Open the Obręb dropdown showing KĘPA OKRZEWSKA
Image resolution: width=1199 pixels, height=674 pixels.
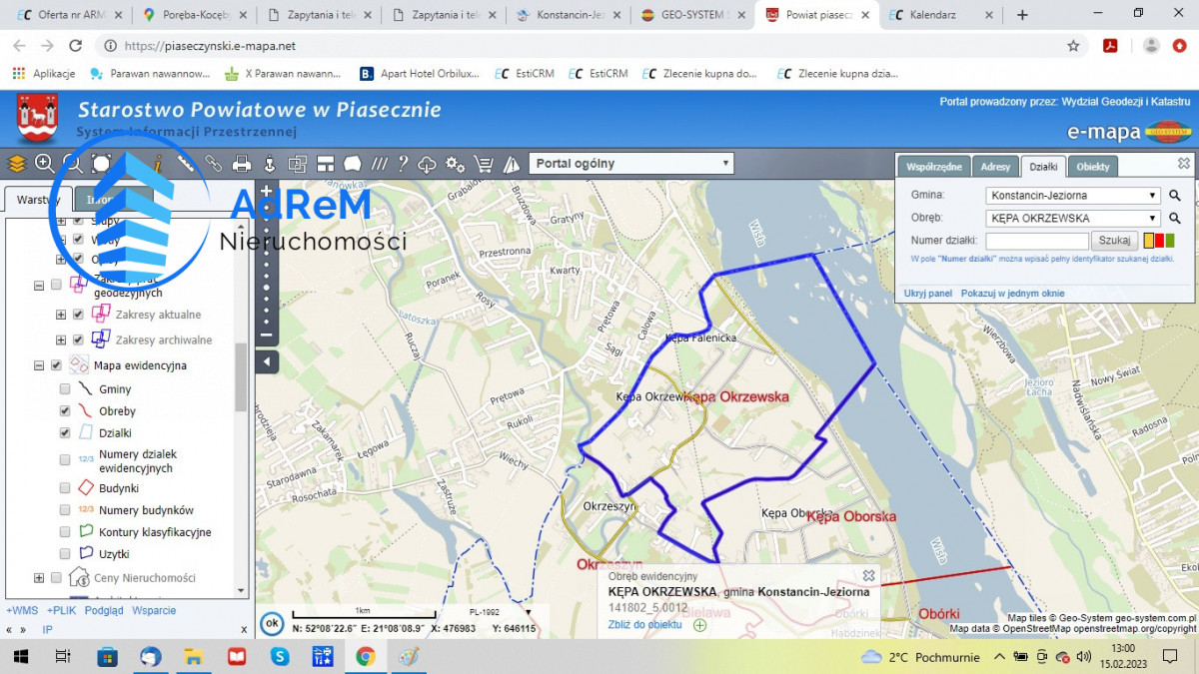pos(1072,218)
